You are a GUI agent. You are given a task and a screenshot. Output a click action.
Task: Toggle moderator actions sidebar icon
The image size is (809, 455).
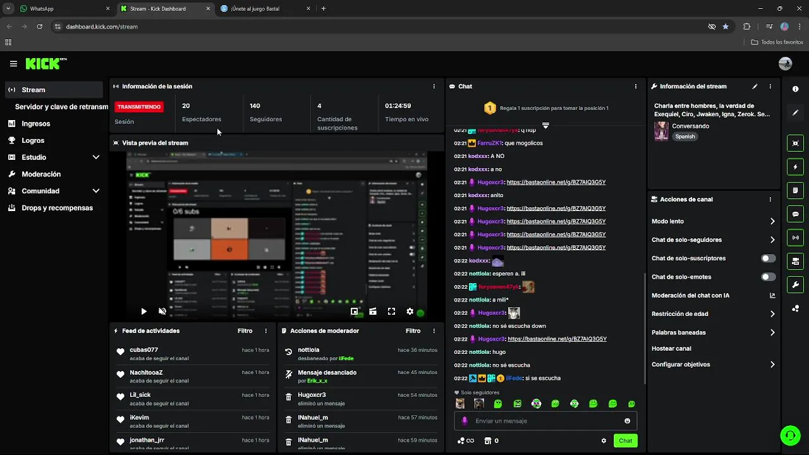795,190
